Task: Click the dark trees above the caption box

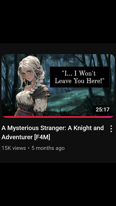Action: coord(79,60)
